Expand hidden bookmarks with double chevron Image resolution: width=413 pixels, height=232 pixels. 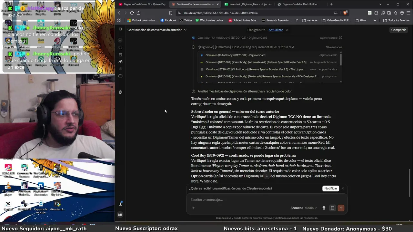pos(374,20)
